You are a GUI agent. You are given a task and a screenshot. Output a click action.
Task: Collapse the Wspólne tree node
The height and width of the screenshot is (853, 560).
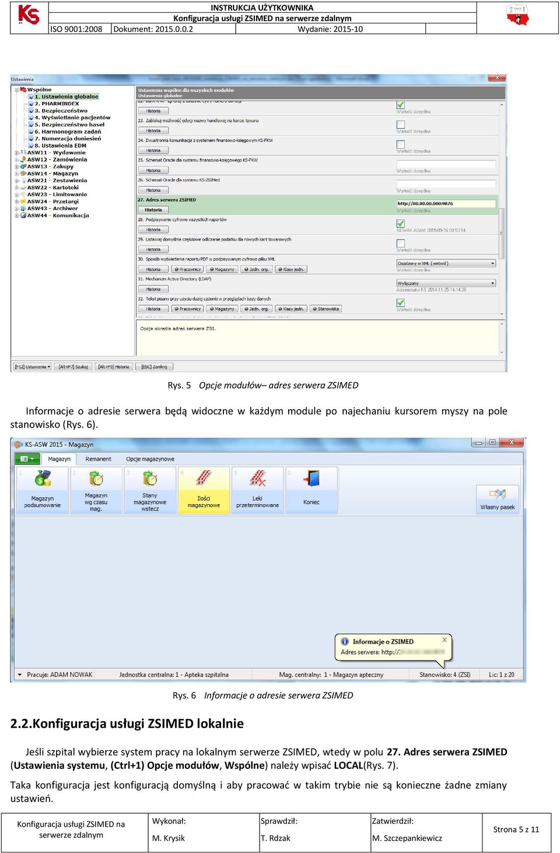17,90
